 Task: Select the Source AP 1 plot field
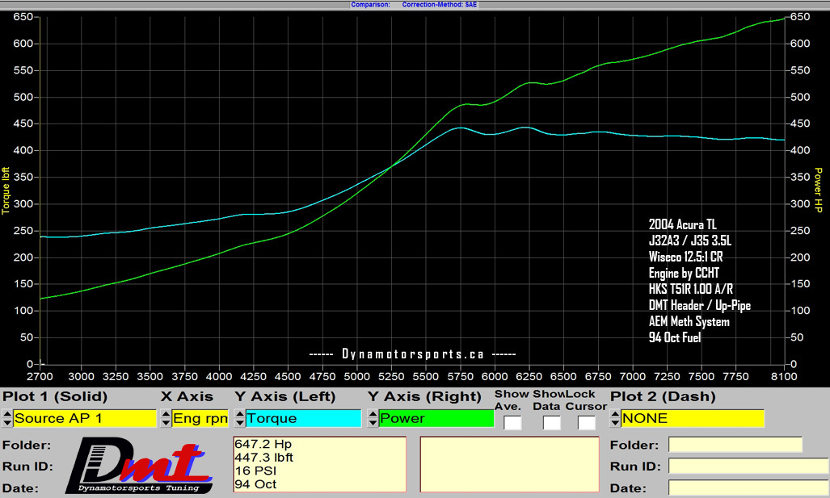[85, 418]
